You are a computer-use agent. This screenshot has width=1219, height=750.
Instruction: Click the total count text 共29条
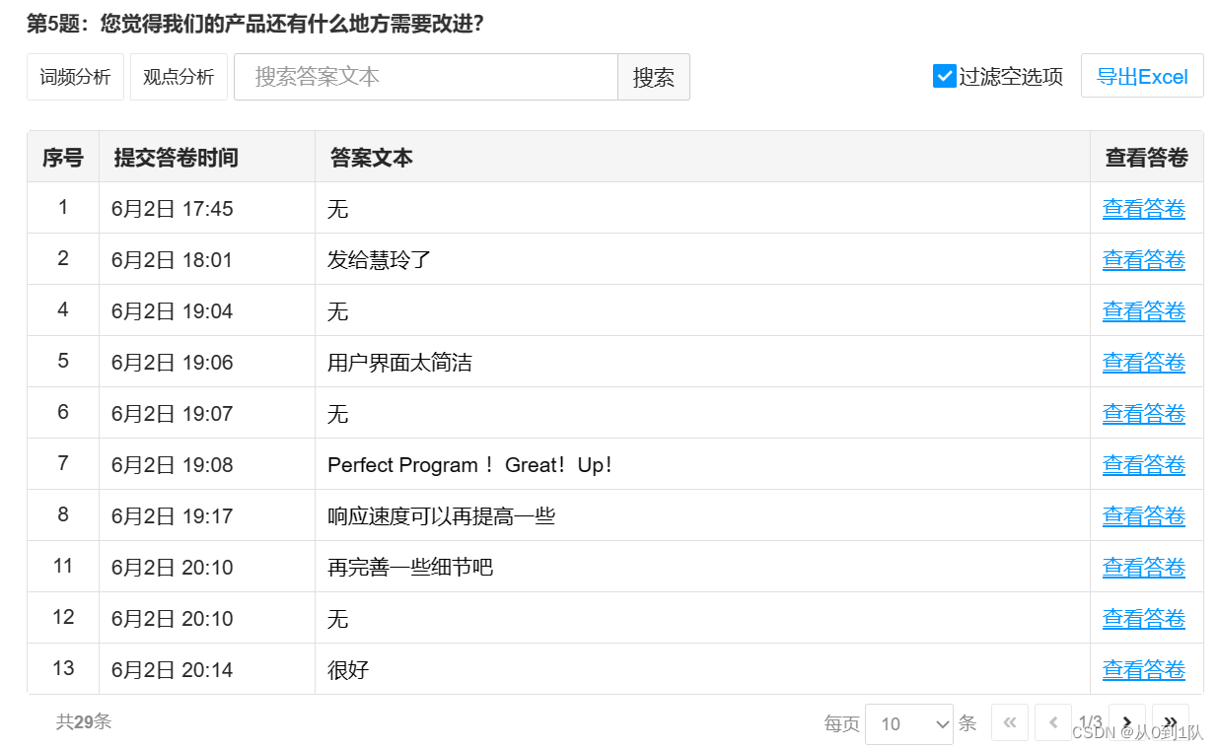pyautogui.click(x=84, y=721)
